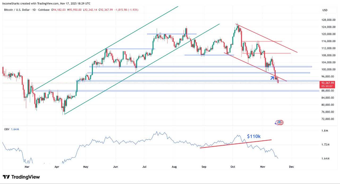
Task: Click the TradingView logo at the bottom
Action: tap(21, 177)
